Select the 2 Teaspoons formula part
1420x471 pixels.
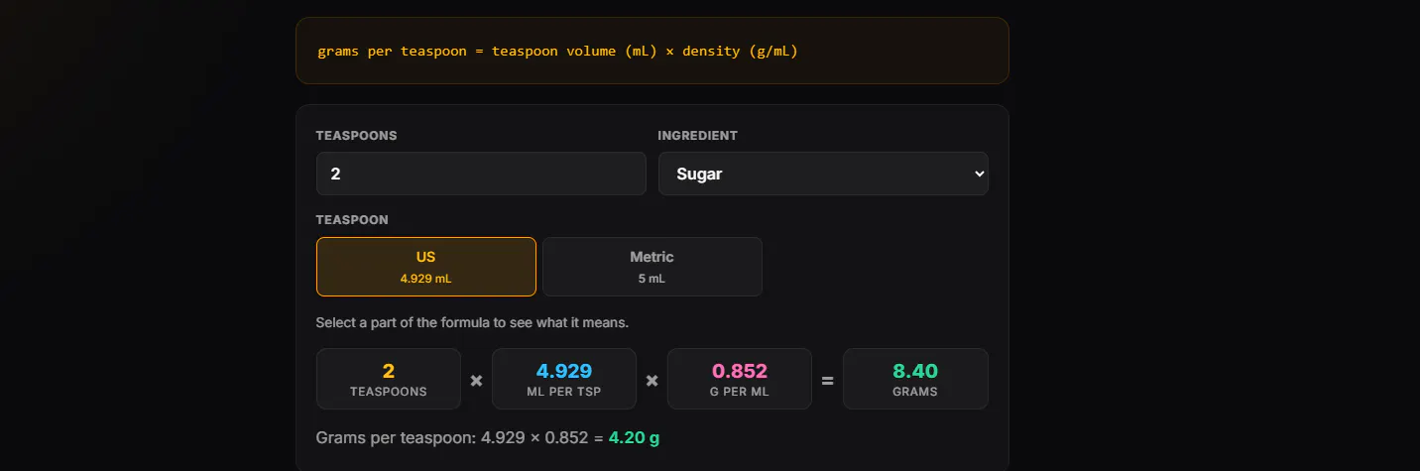(x=389, y=379)
